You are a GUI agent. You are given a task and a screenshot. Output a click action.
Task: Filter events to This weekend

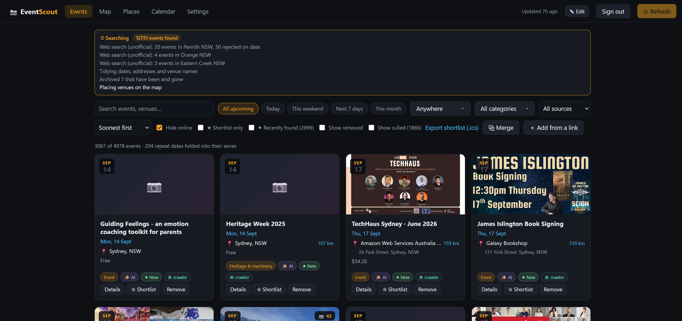308,109
